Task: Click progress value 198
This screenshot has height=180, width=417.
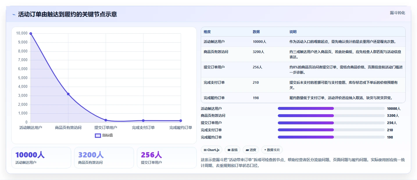Action: click(x=390, y=137)
